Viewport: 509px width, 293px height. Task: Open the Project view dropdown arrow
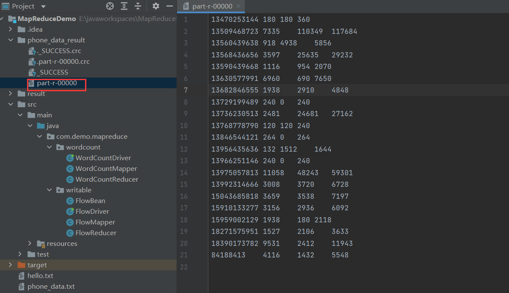click(43, 6)
